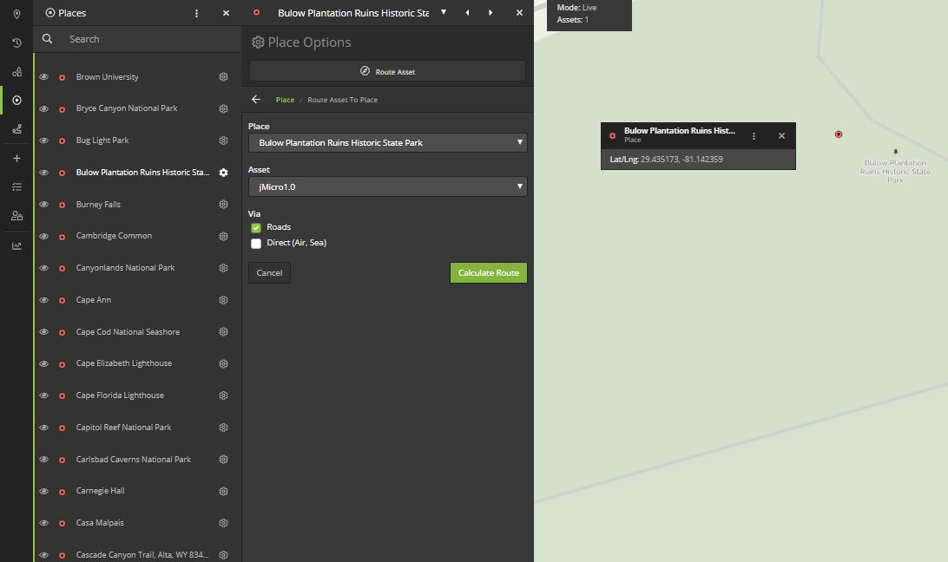Expand the dropdown arrow in panel title bar
Image resolution: width=948 pixels, height=562 pixels.
pos(444,12)
